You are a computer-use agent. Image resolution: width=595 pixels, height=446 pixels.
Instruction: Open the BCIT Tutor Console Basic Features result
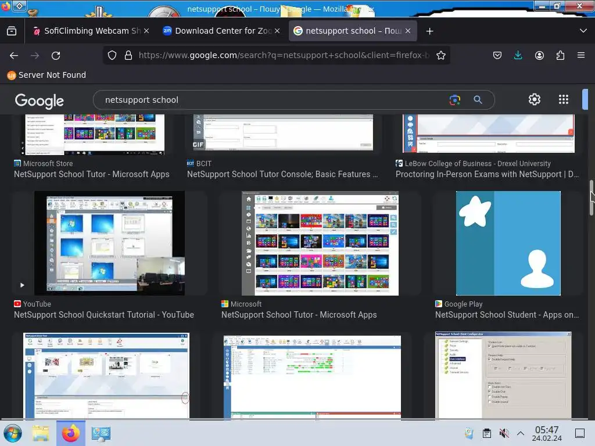click(282, 174)
